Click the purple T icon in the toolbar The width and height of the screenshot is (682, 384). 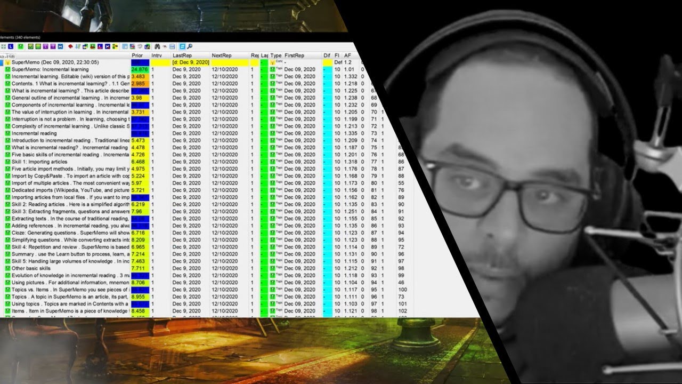(53, 47)
